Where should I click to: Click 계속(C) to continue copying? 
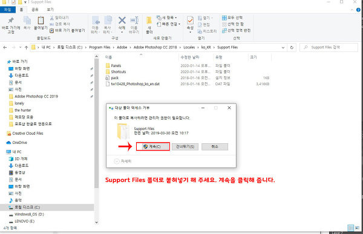coord(153,146)
